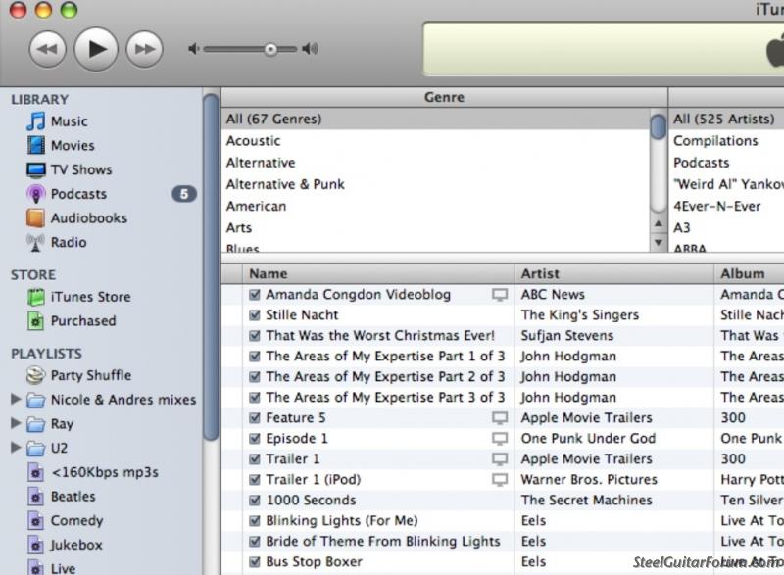Expand the Nicole & Andres mixes folder
Viewport: 784px width, 575px height.
[16, 399]
